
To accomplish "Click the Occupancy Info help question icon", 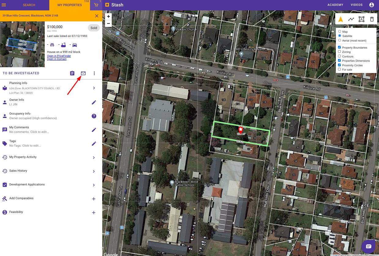I will [94, 116].
